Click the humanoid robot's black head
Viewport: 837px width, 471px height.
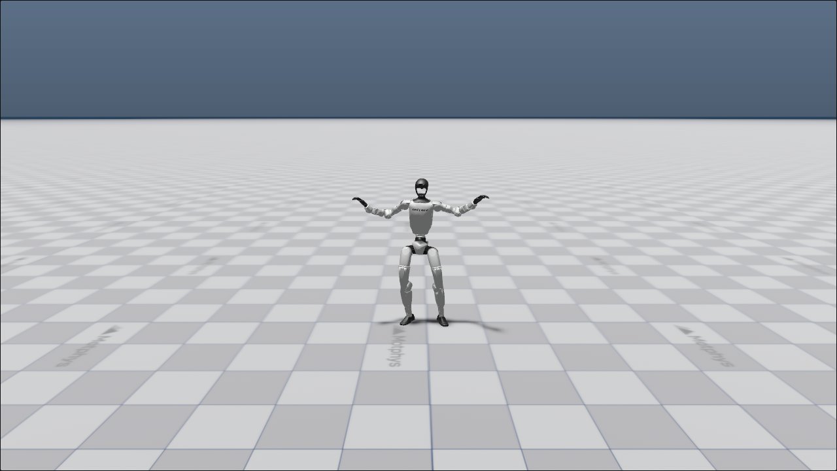(422, 189)
